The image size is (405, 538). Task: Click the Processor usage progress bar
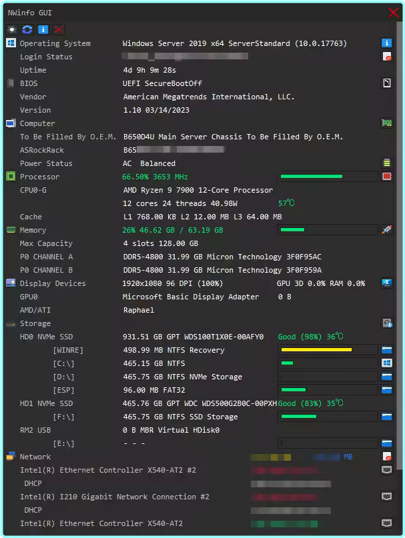pos(327,177)
